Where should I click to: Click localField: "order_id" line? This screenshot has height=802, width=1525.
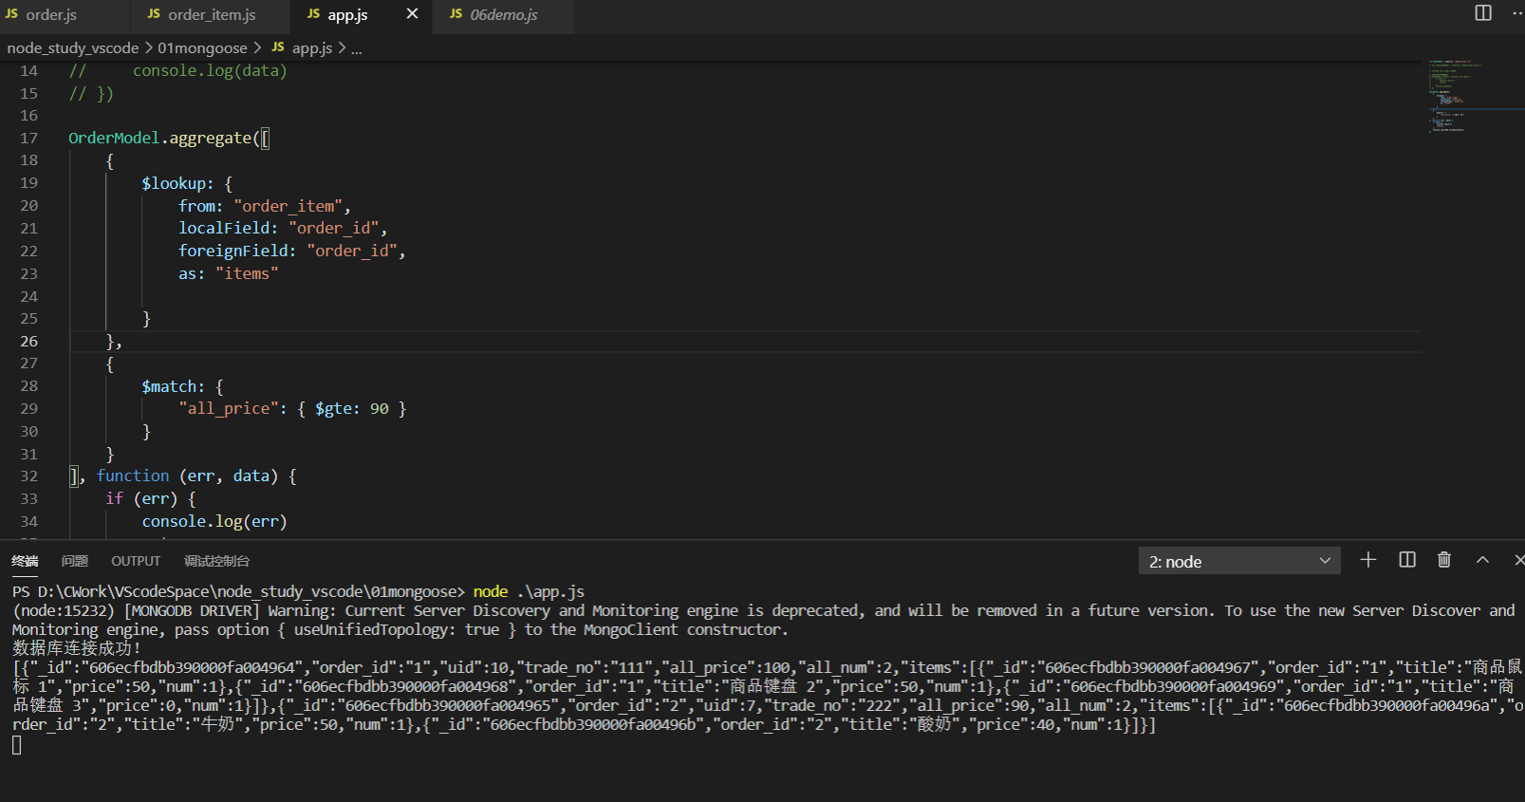(x=283, y=229)
